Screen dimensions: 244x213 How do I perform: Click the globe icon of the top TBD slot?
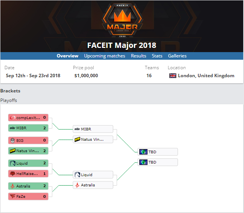(x=144, y=152)
